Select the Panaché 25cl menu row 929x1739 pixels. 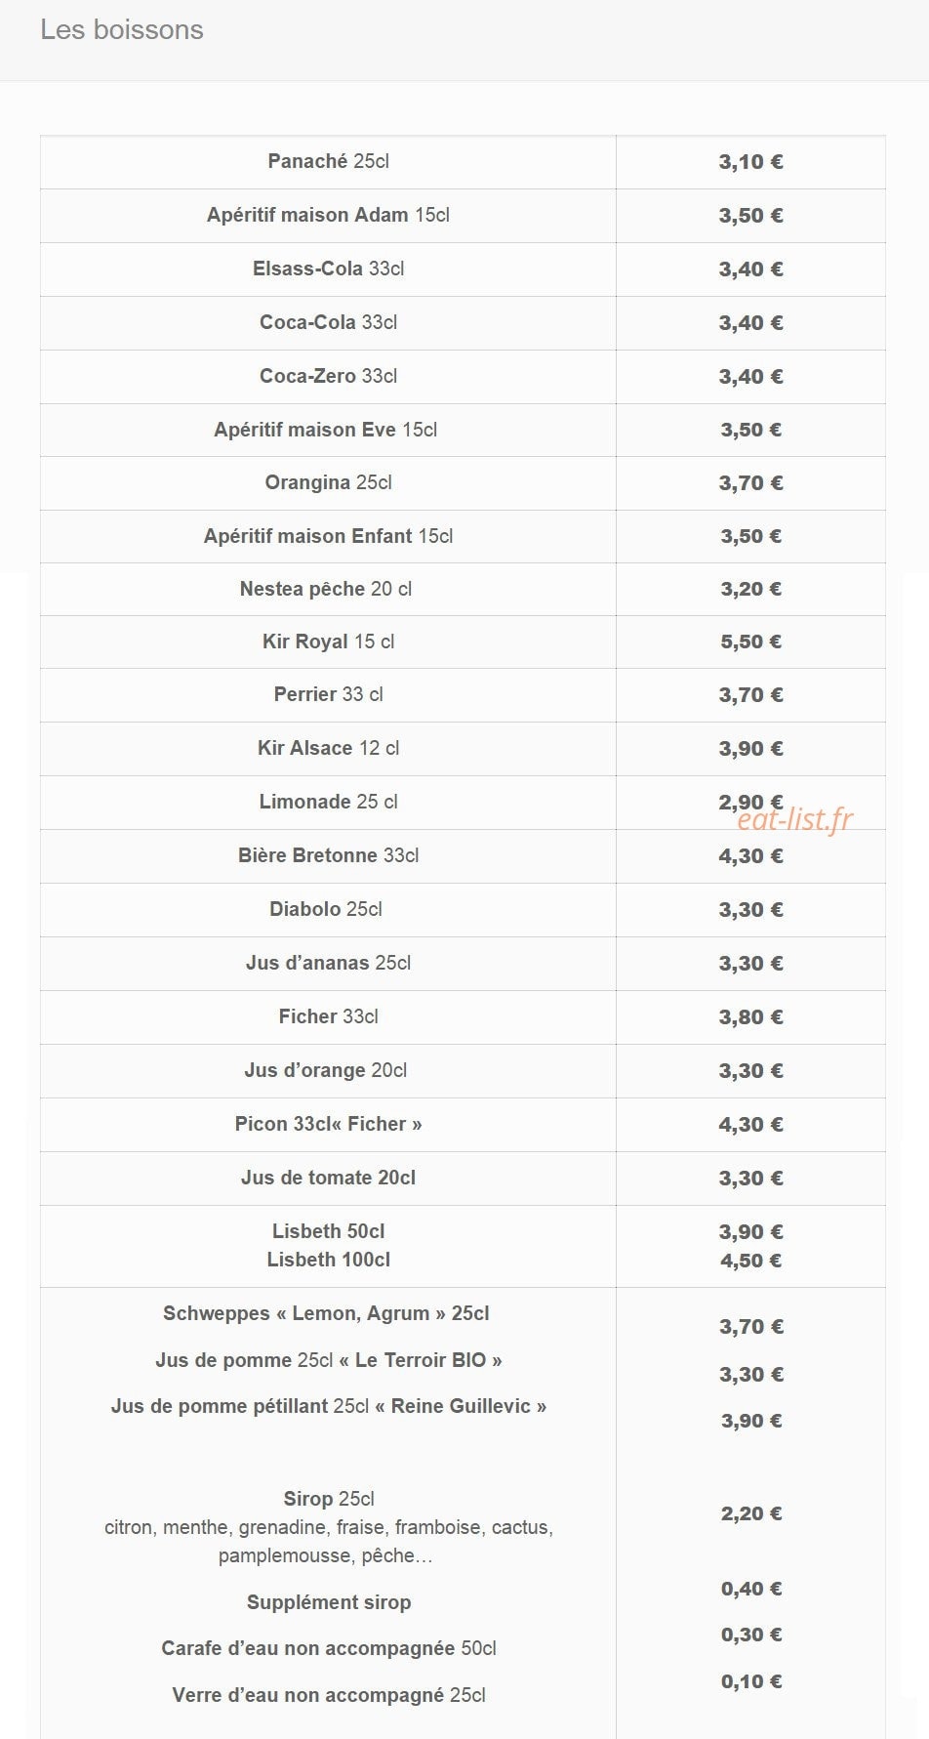point(463,162)
